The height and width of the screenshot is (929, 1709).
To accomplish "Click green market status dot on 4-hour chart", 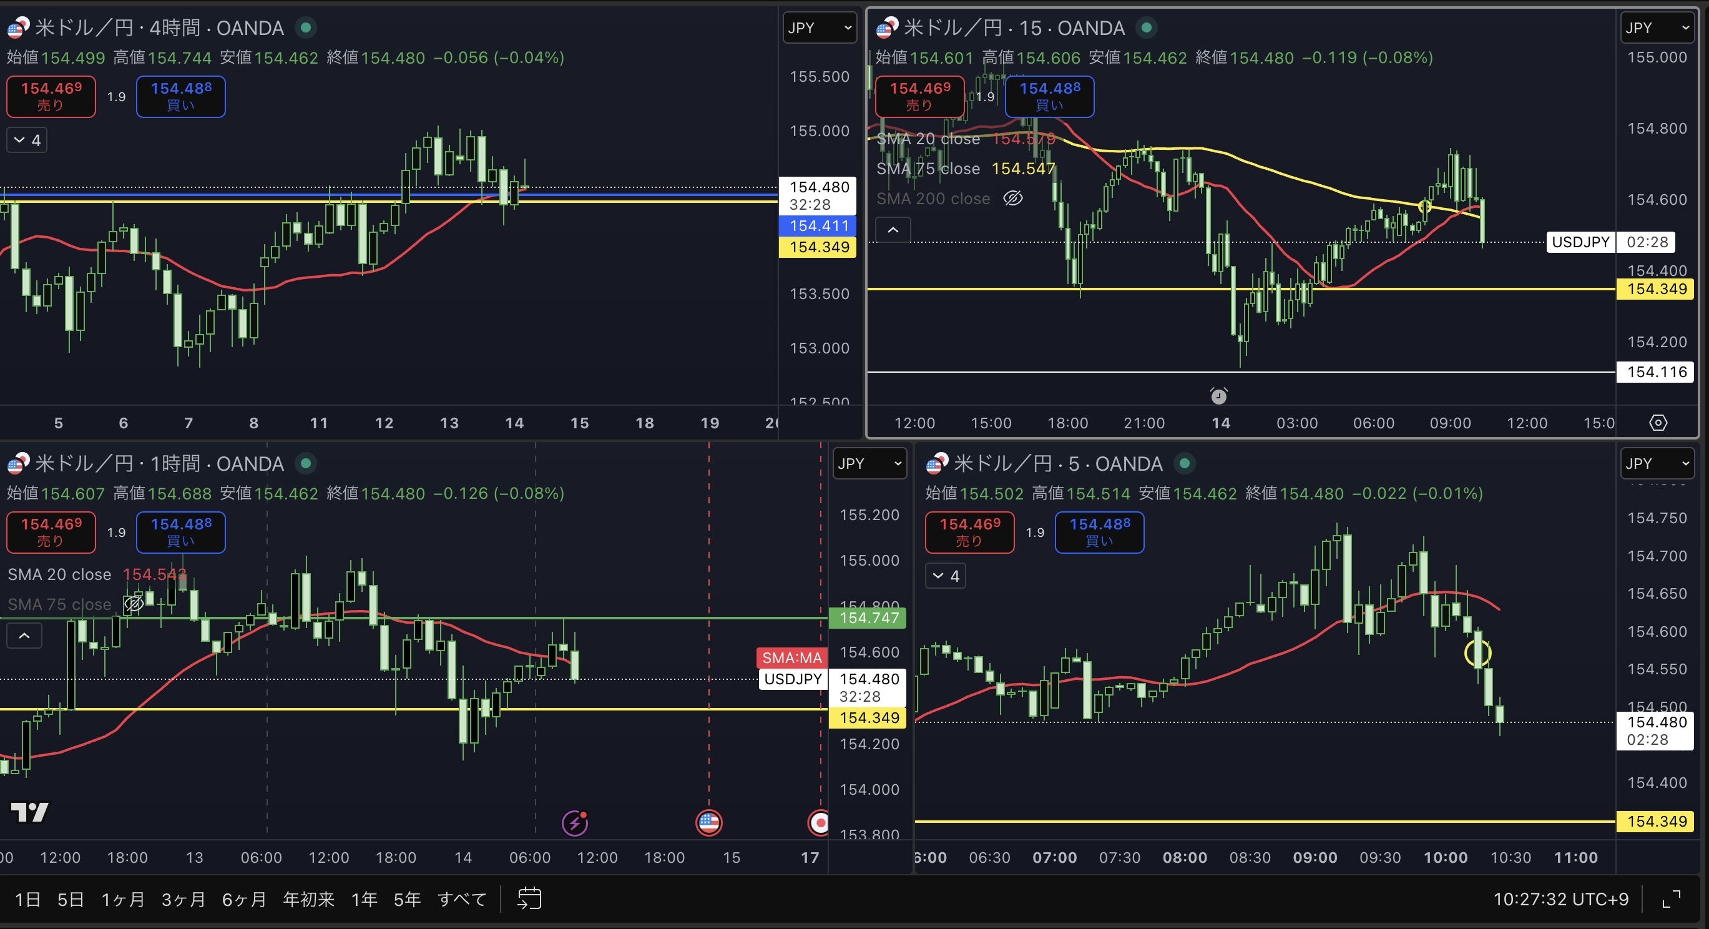I will click(306, 28).
